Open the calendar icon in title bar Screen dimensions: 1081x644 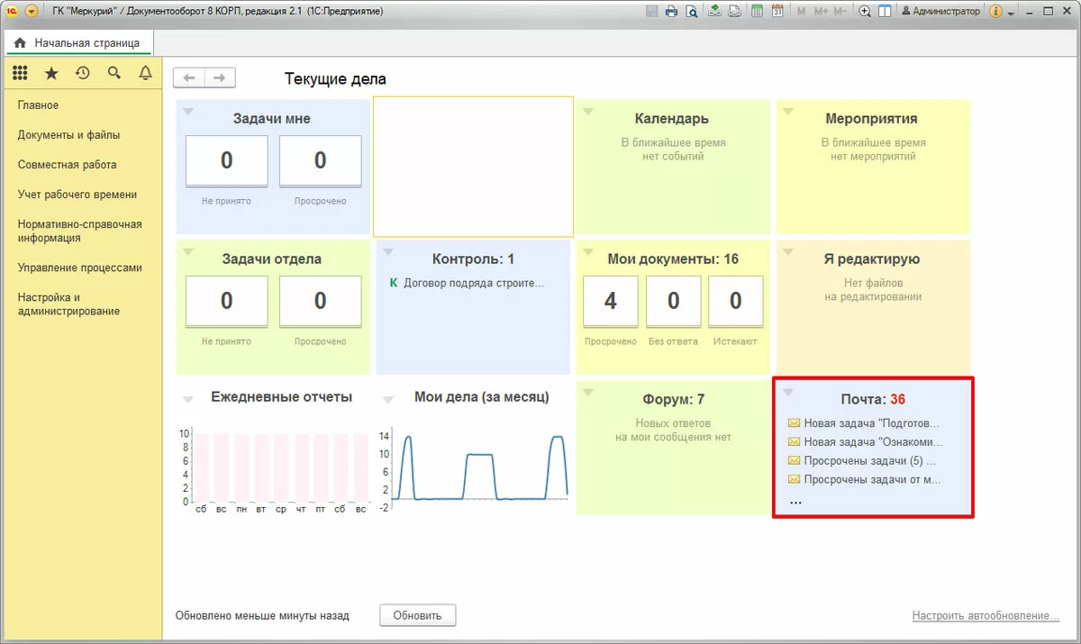[x=777, y=12]
